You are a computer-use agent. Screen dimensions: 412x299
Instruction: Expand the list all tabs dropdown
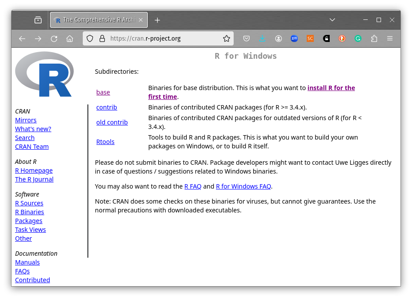(x=333, y=20)
